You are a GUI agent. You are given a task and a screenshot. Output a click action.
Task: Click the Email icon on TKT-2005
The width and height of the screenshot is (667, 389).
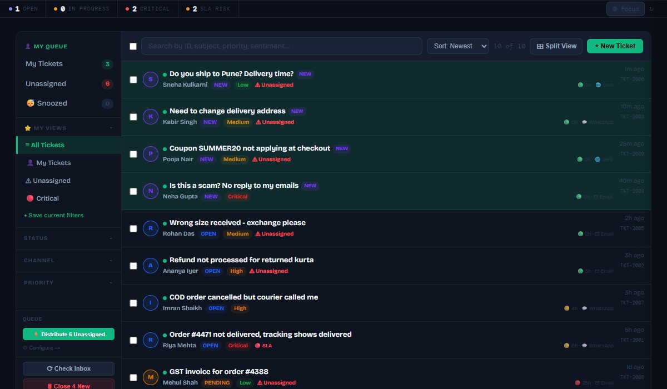click(597, 234)
